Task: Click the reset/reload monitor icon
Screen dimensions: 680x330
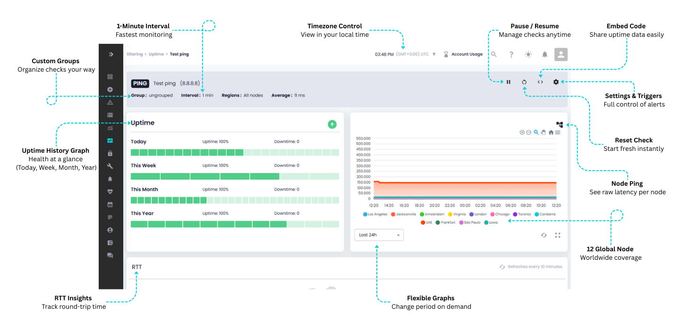Action: 524,82
